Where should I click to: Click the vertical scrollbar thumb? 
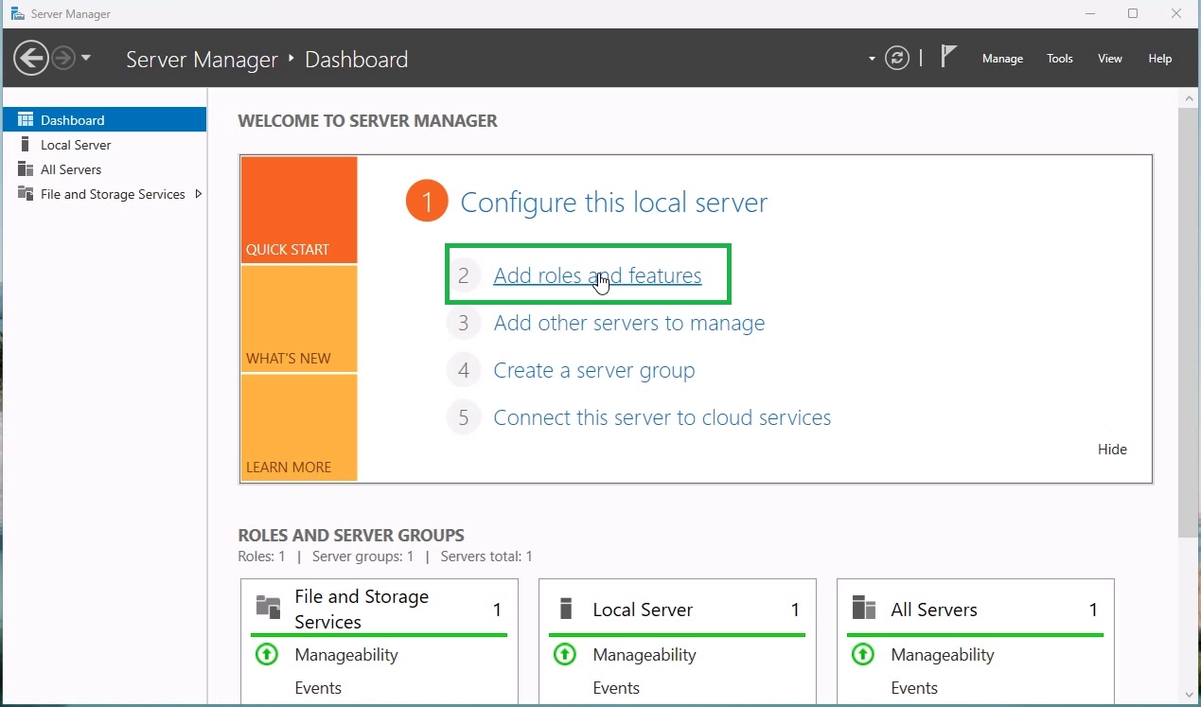(1189, 322)
